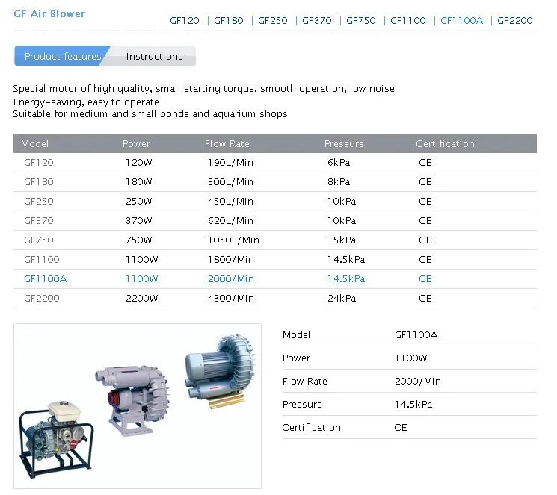Click the 4300/Min flow rate value
Image resolution: width=557 pixels, height=495 pixels.
click(x=231, y=298)
